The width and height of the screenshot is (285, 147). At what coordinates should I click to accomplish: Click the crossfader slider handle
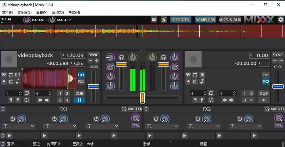(x=142, y=97)
